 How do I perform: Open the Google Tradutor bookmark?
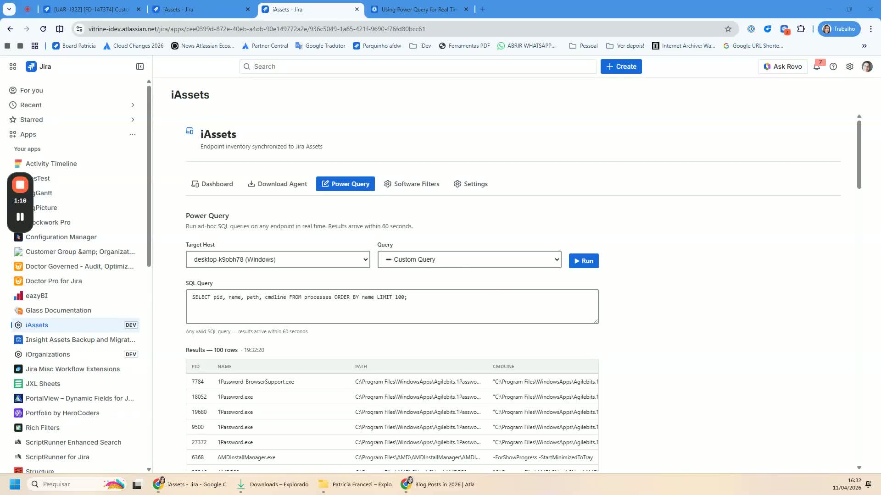tap(320, 46)
